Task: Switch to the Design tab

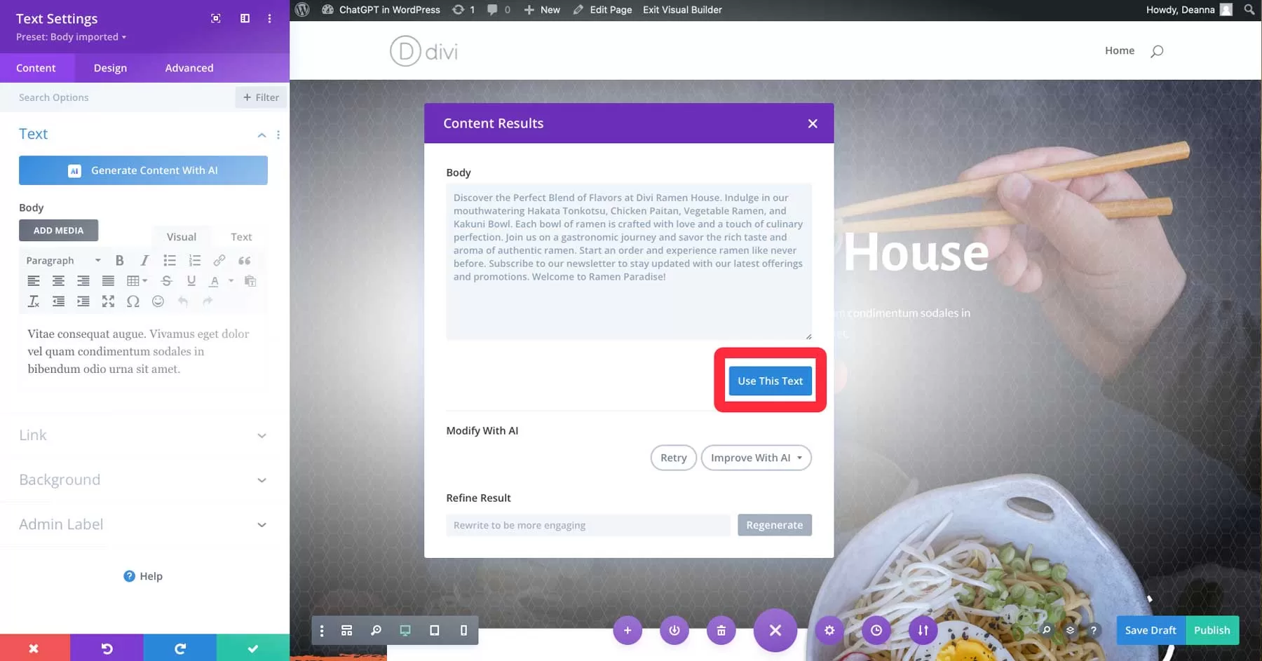Action: coord(110,68)
